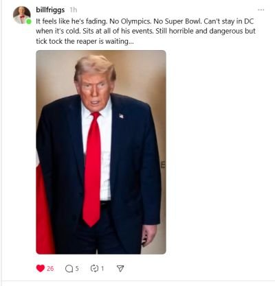
Task: View who liked via the 26 count
Action: 50,268
